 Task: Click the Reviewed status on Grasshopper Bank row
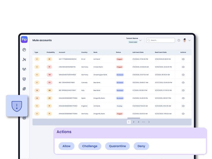(x=120, y=75)
